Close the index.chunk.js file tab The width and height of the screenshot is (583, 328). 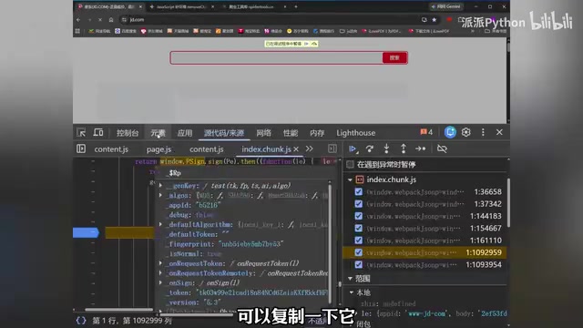296,149
